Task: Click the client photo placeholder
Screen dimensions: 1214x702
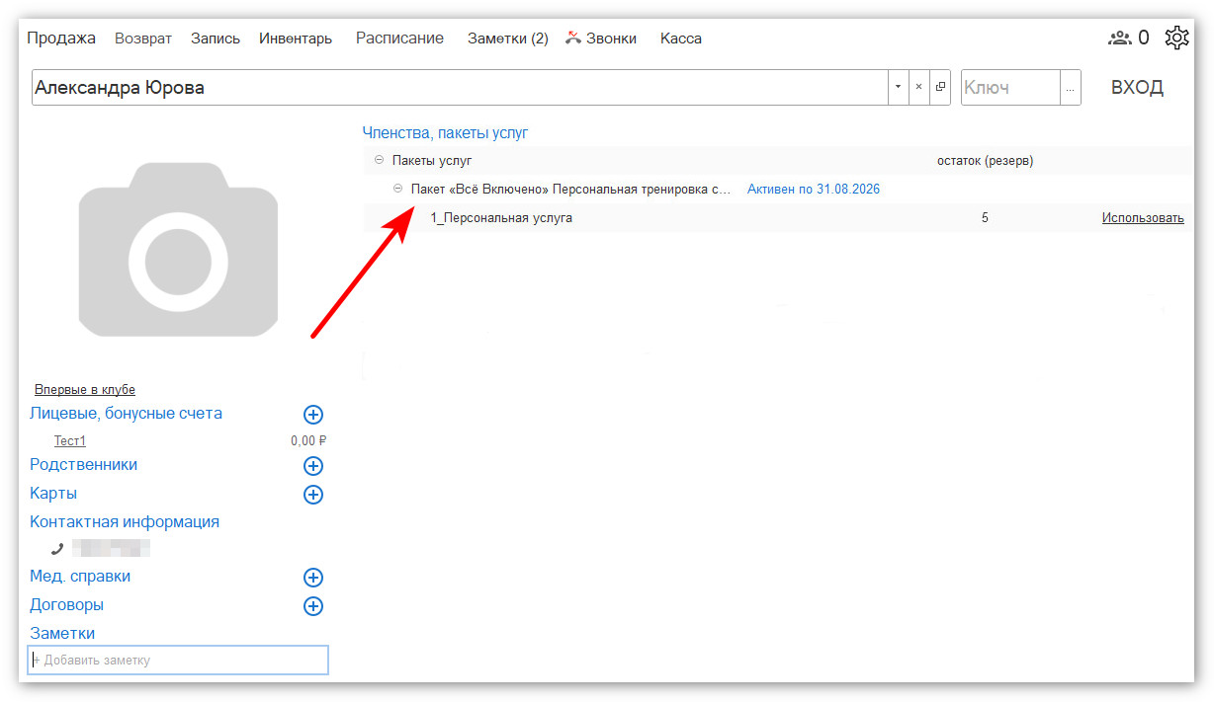Action: point(178,250)
